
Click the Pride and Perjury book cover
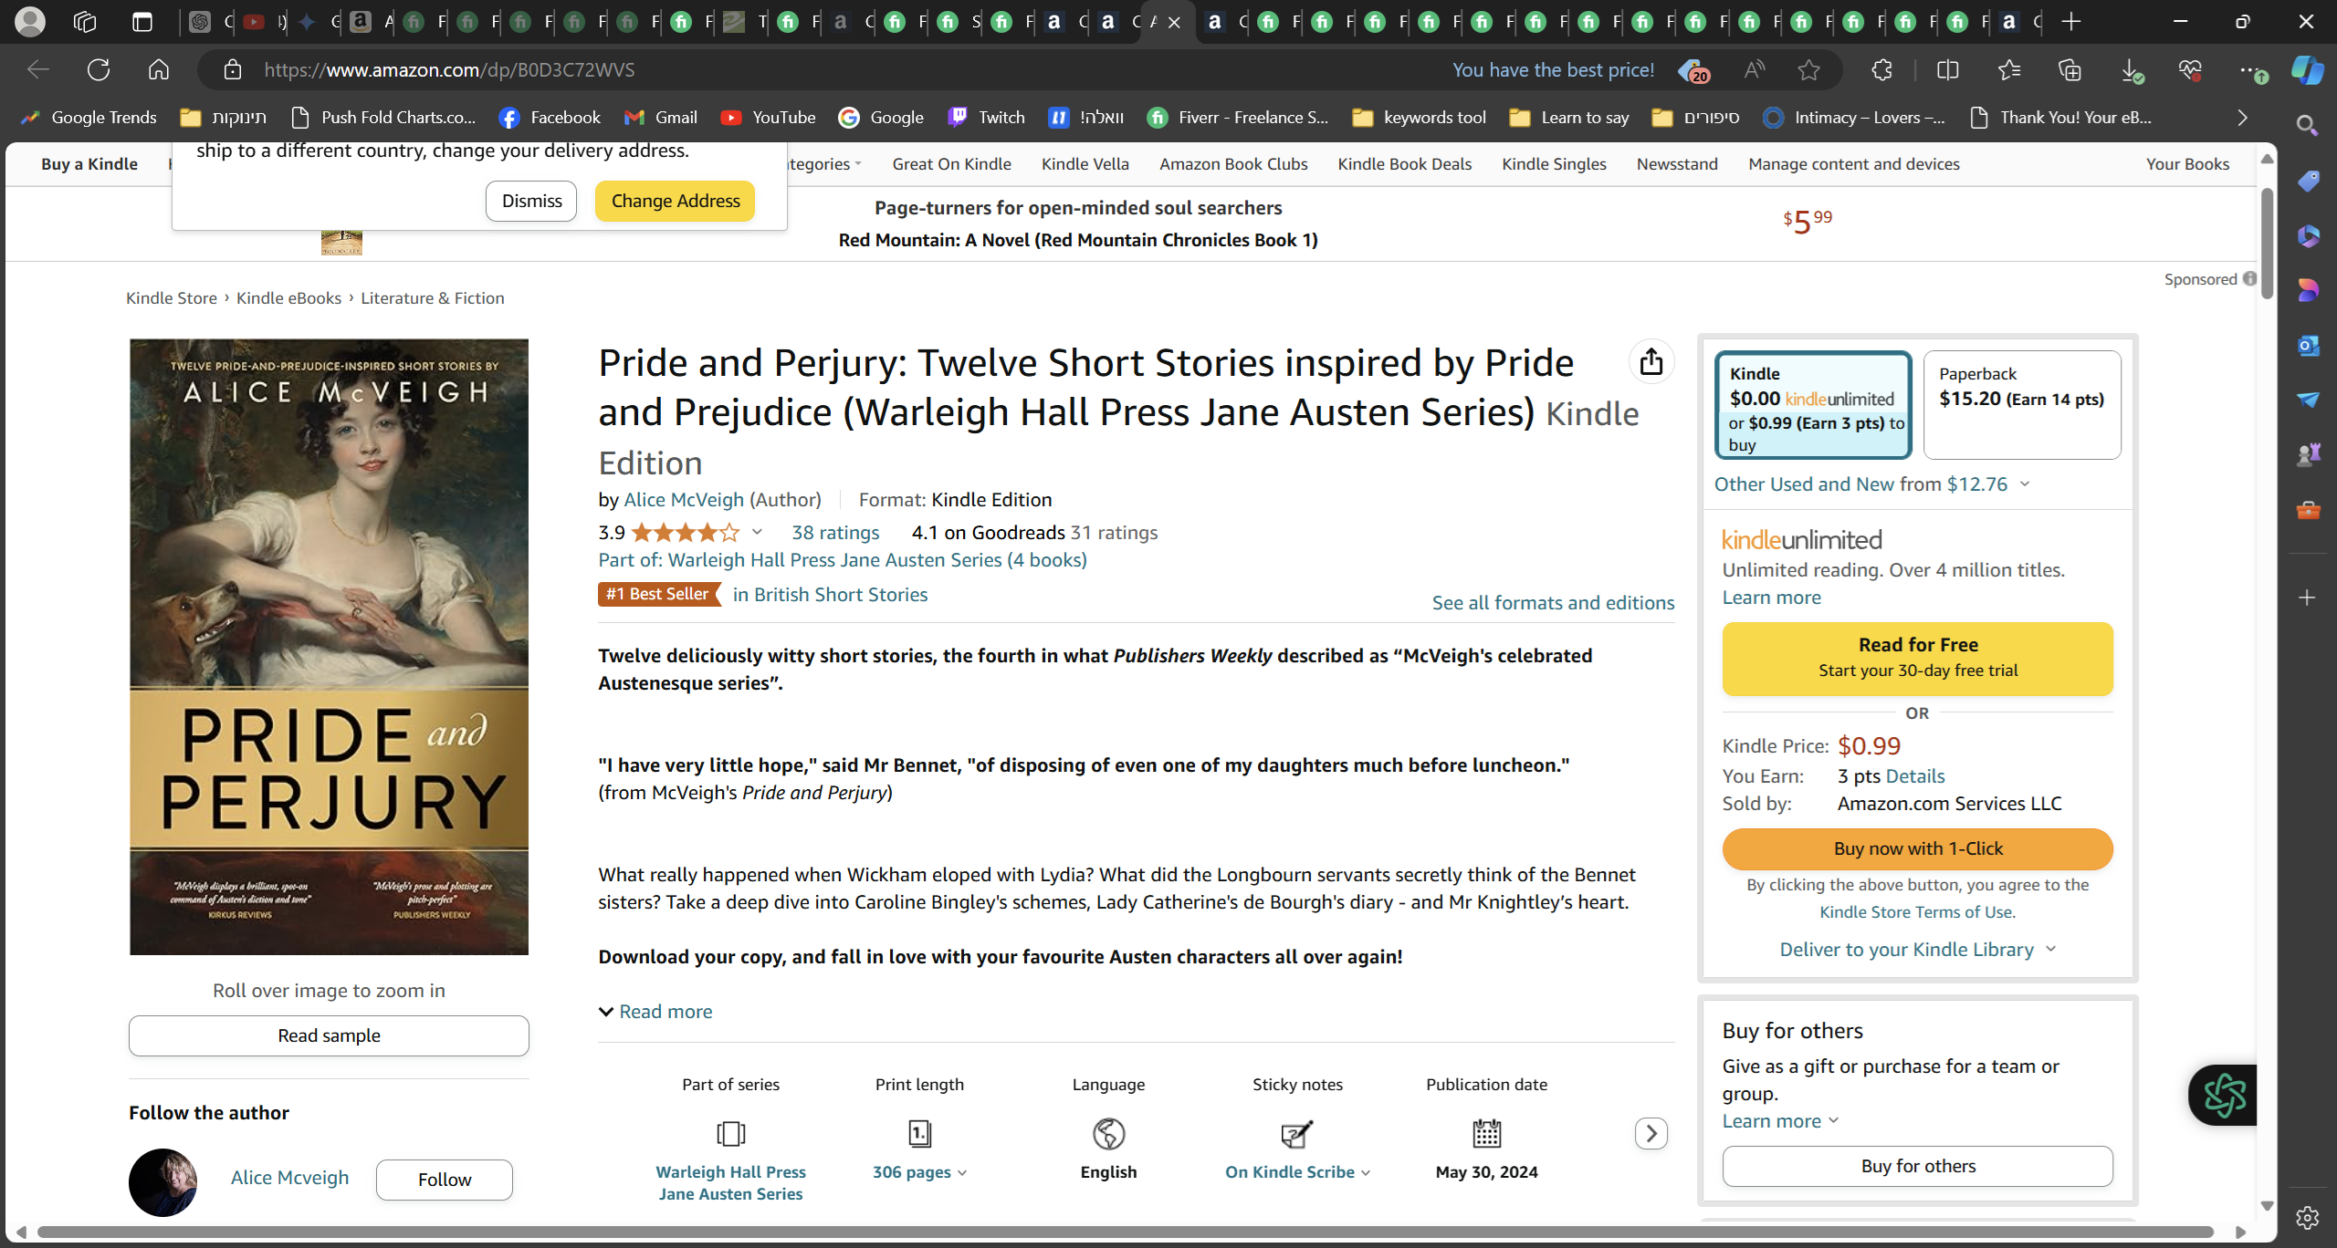[329, 647]
